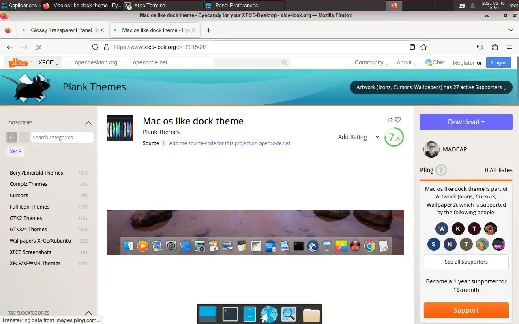Open GTK3/4 Themes category
The image size is (519, 324).
point(28,229)
